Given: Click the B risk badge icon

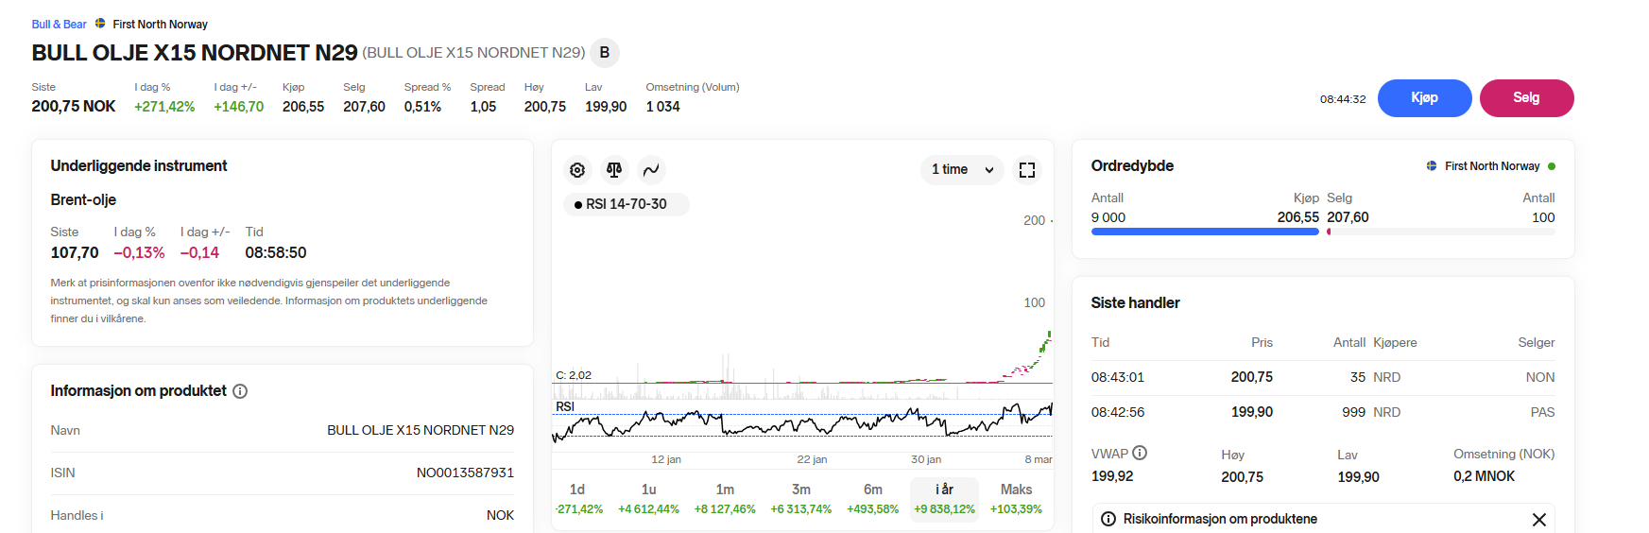Looking at the screenshot, I should tap(605, 53).
